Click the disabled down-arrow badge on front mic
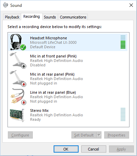Viewport: 137px width, 156px height. click(x=24, y=66)
